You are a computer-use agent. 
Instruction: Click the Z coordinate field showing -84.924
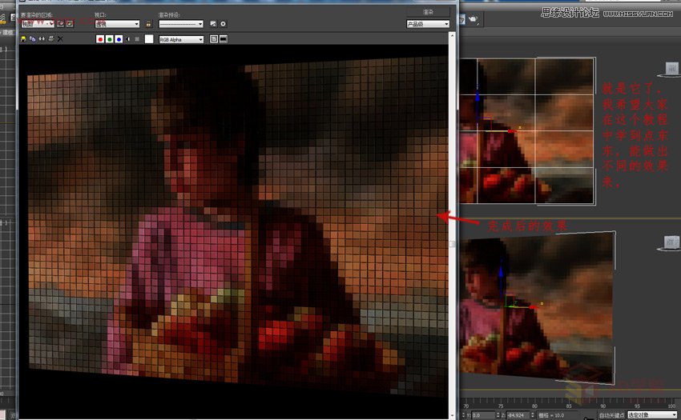coord(518,415)
